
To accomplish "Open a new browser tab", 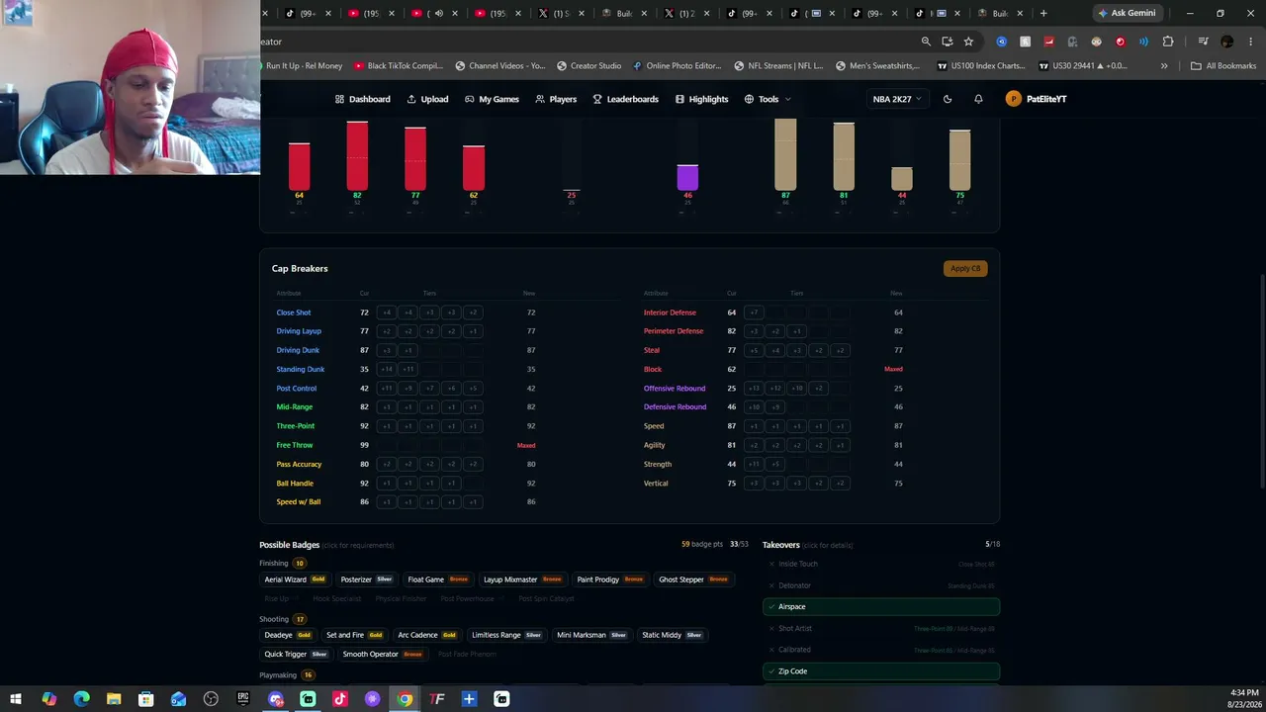I will click(1043, 13).
